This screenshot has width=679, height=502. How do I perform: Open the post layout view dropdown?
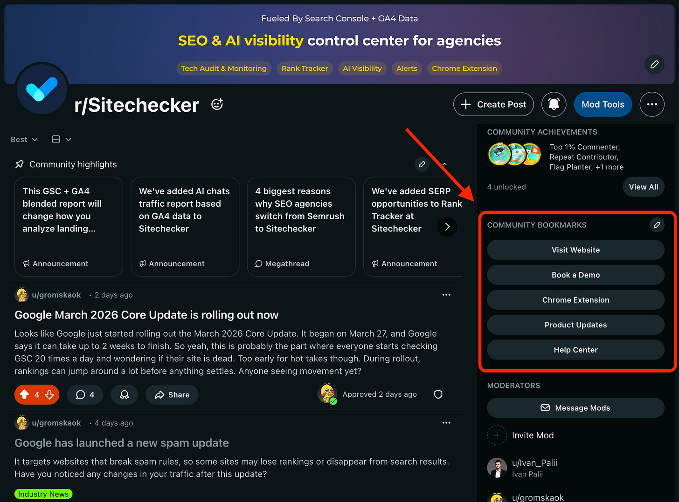[61, 139]
